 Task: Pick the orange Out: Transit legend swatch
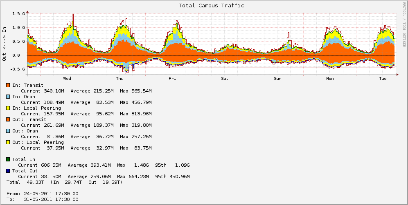pyautogui.click(x=8, y=119)
